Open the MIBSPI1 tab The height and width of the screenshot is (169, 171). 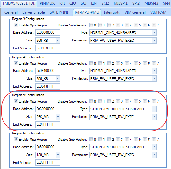click(121, 3)
